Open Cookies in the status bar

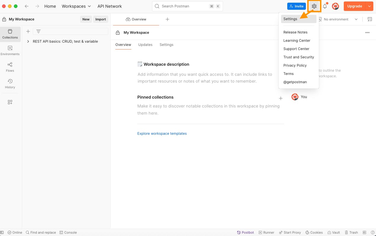[x=314, y=232]
